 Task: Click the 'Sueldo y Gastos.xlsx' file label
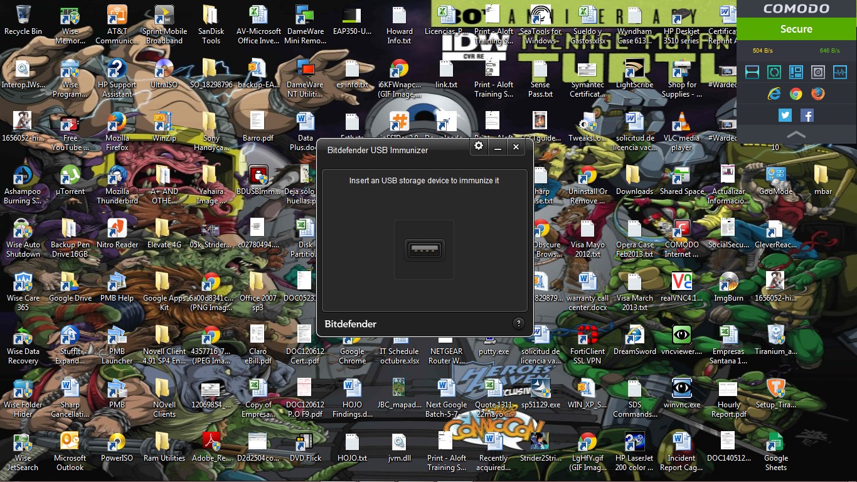(588, 36)
